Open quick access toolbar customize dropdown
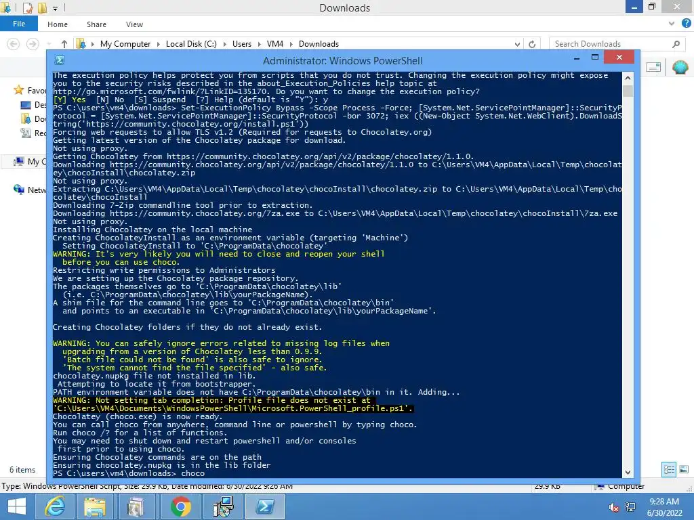 [x=55, y=8]
